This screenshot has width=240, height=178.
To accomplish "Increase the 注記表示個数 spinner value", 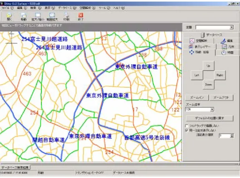I will (232, 135).
